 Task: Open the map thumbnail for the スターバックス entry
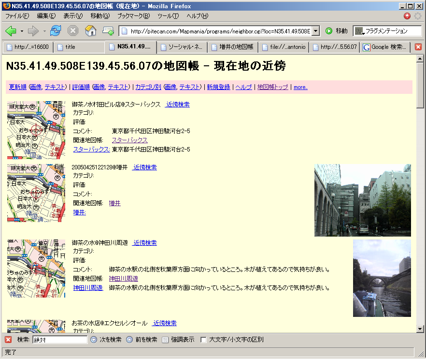point(36,130)
